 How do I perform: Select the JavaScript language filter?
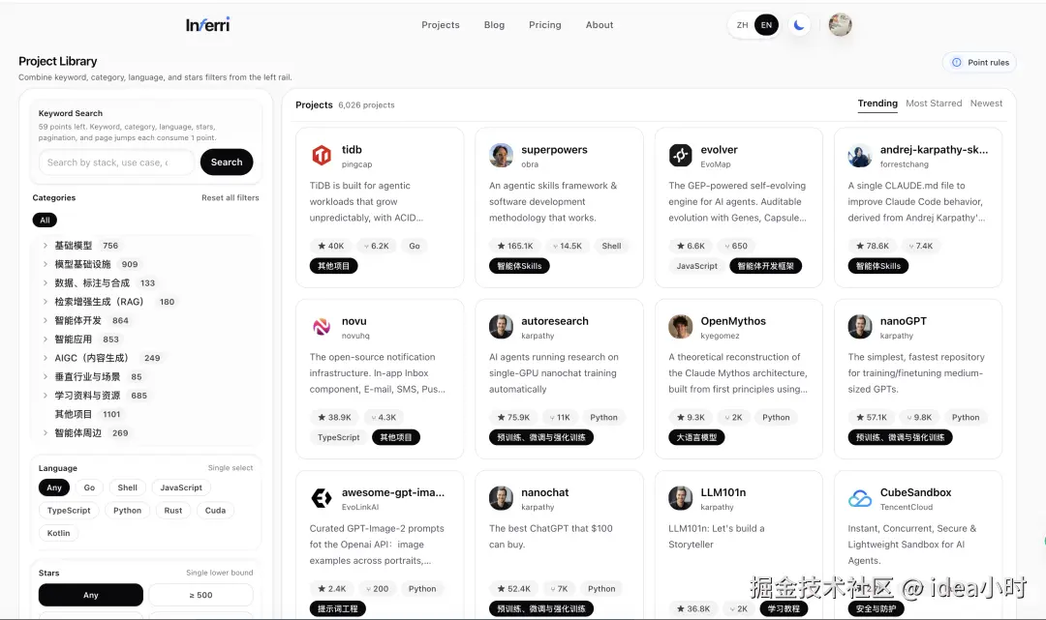pos(181,487)
